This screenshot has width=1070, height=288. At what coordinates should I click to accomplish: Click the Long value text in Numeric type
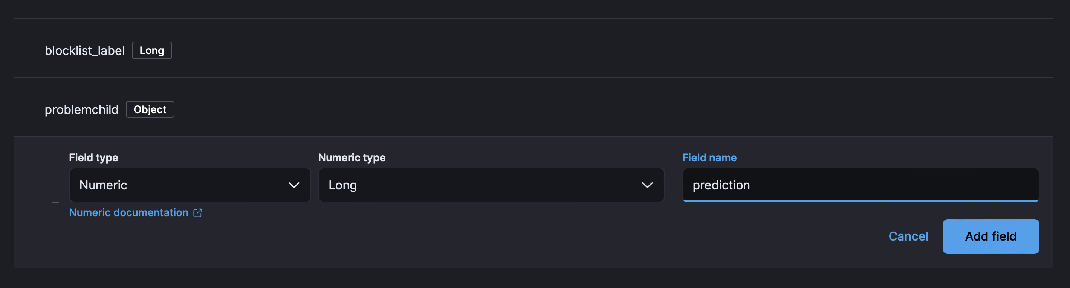342,185
